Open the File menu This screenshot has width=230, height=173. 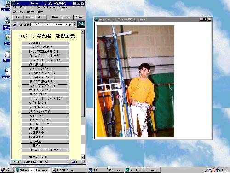click(15, 7)
